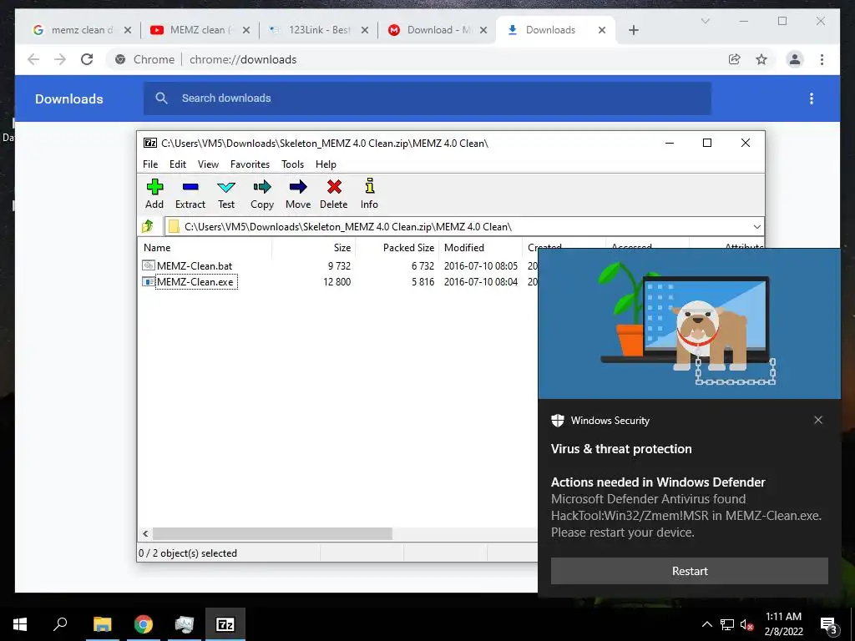The image size is (855, 641).
Task: Reload the Chrome page
Action: (x=87, y=59)
